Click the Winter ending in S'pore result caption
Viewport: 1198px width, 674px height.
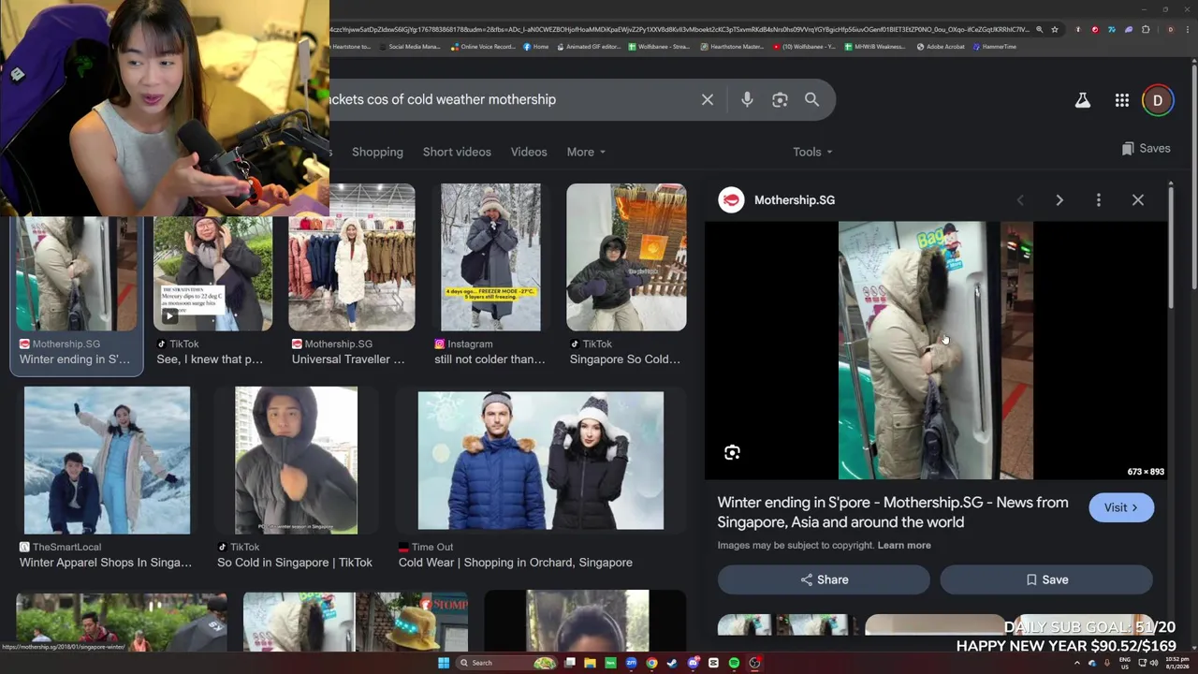75,359
